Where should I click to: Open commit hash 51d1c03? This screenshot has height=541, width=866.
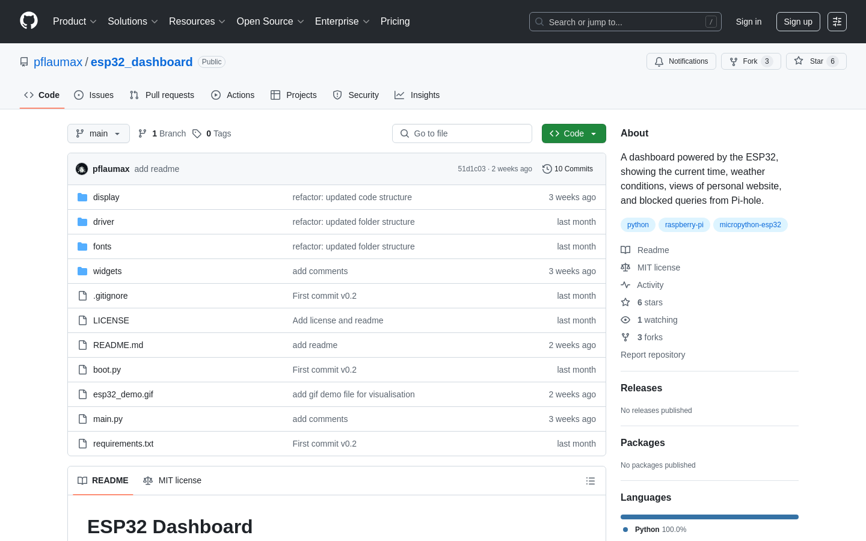471,169
